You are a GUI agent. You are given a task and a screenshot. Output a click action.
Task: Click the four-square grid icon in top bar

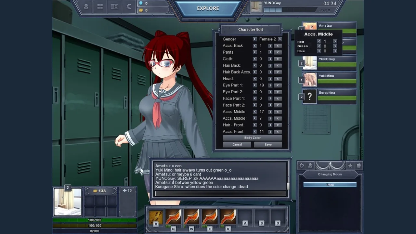coord(100,7)
